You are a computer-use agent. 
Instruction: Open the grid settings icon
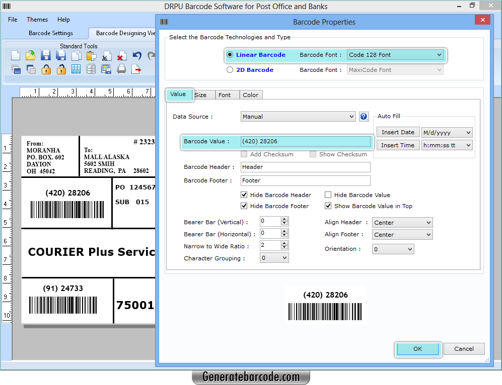(76, 69)
